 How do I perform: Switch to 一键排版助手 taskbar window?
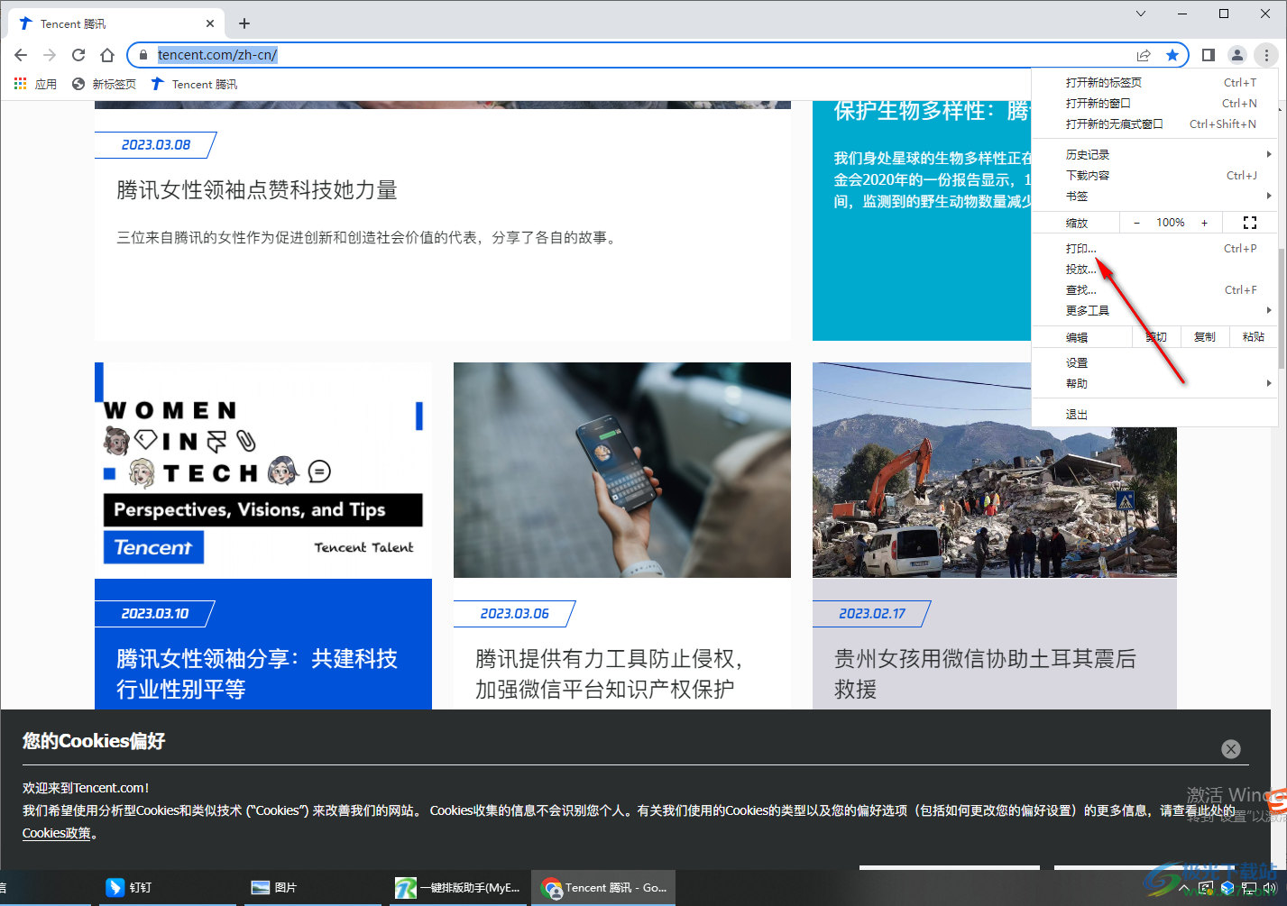click(459, 887)
